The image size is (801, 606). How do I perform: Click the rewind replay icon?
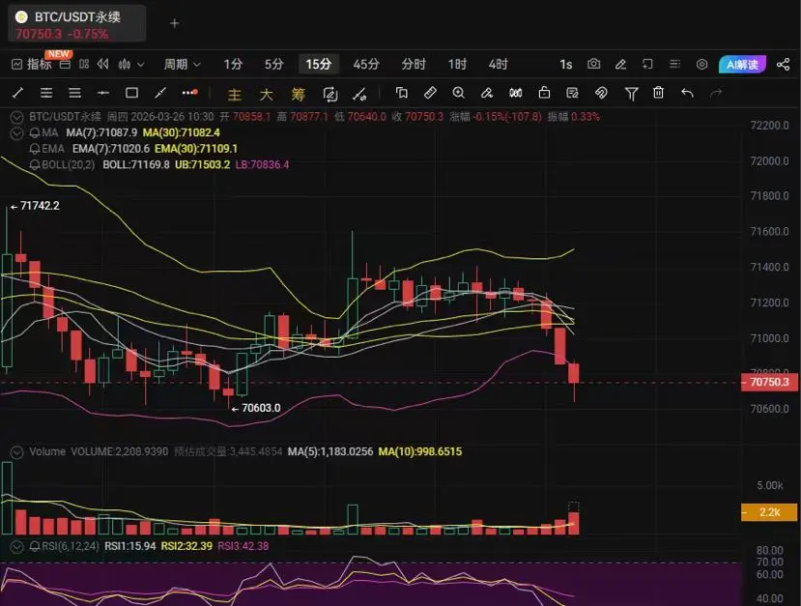click(103, 65)
